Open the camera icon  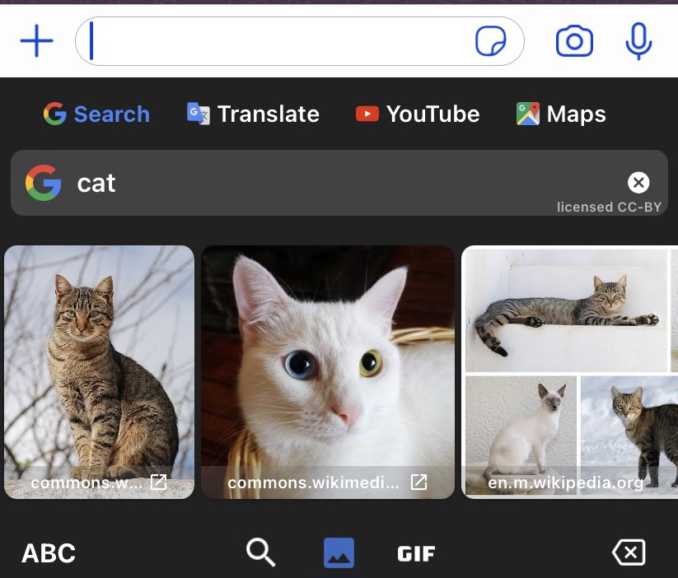[574, 41]
